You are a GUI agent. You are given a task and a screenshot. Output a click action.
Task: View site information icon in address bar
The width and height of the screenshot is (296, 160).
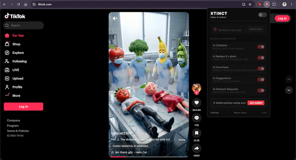click(34, 4)
